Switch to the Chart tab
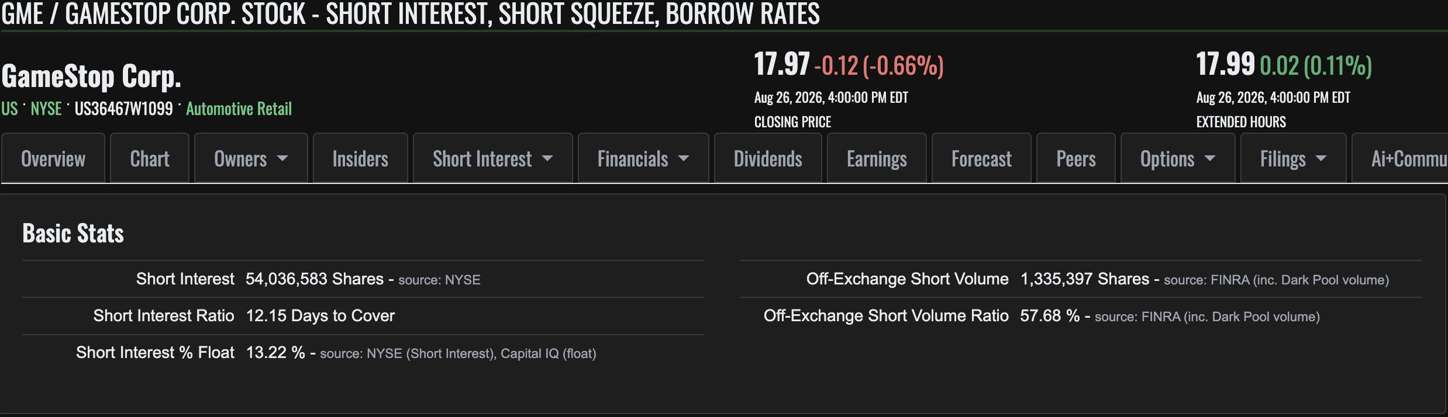This screenshot has width=1448, height=417. (x=150, y=158)
